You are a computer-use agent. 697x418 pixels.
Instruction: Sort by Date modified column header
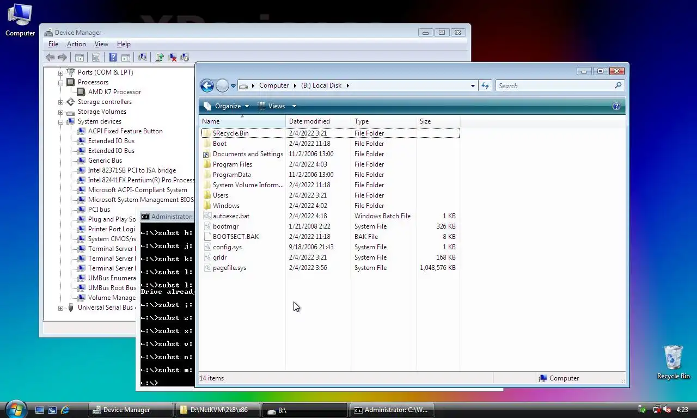click(x=319, y=121)
